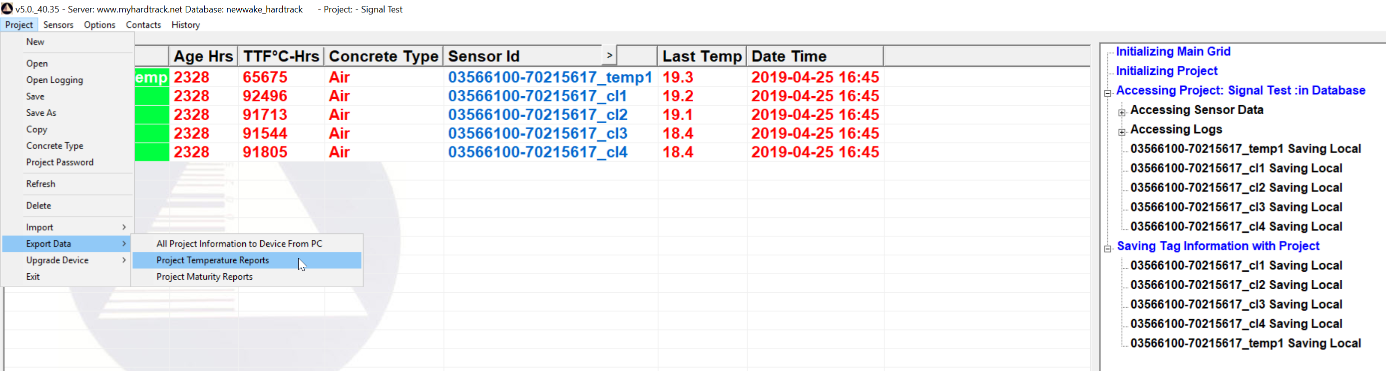The width and height of the screenshot is (1386, 371).
Task: Click the Upgrade Device submenu arrow
Action: (x=124, y=260)
